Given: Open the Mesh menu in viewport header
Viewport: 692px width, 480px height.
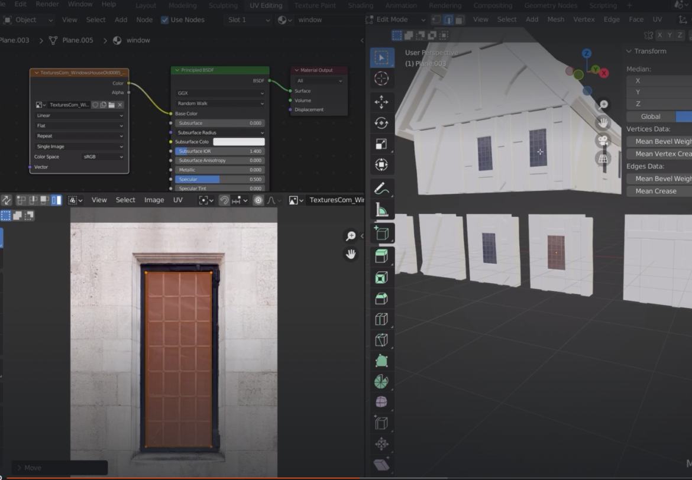Looking at the screenshot, I should (555, 20).
